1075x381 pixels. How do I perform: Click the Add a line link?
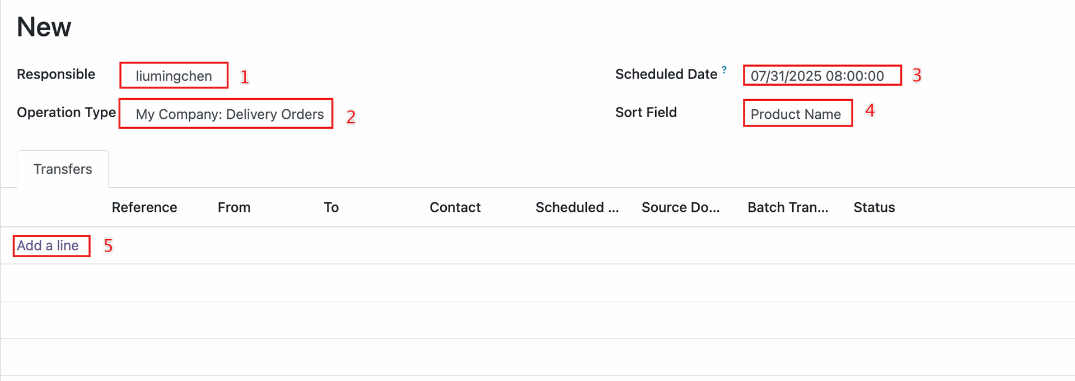point(48,245)
